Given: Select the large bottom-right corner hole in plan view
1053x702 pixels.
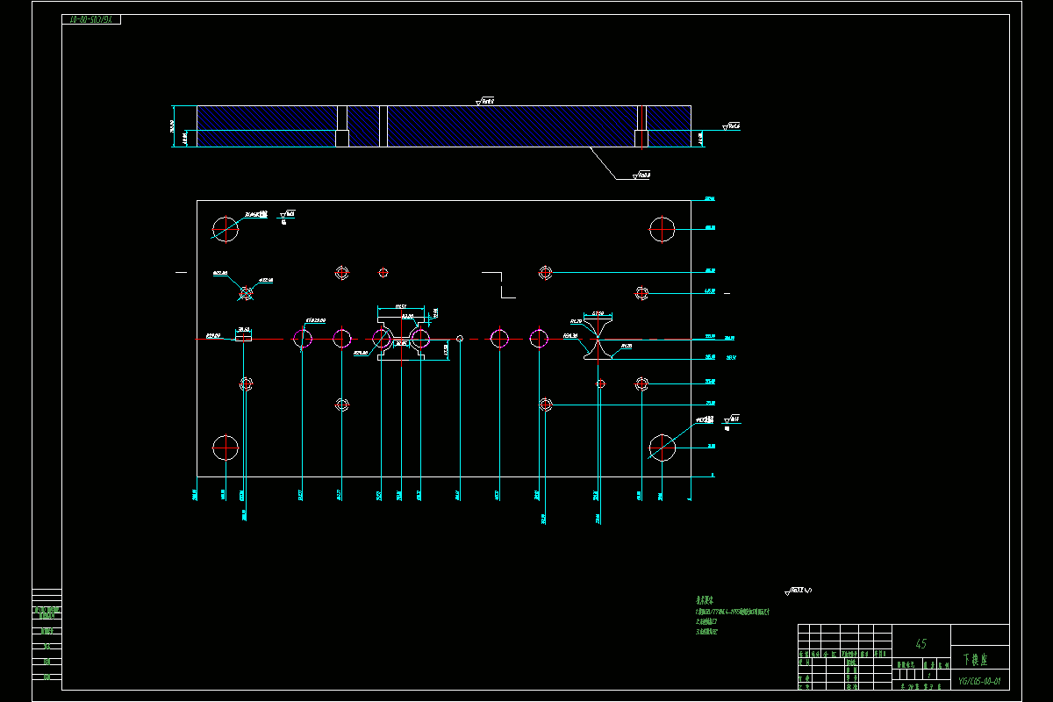Looking at the screenshot, I should point(663,448).
